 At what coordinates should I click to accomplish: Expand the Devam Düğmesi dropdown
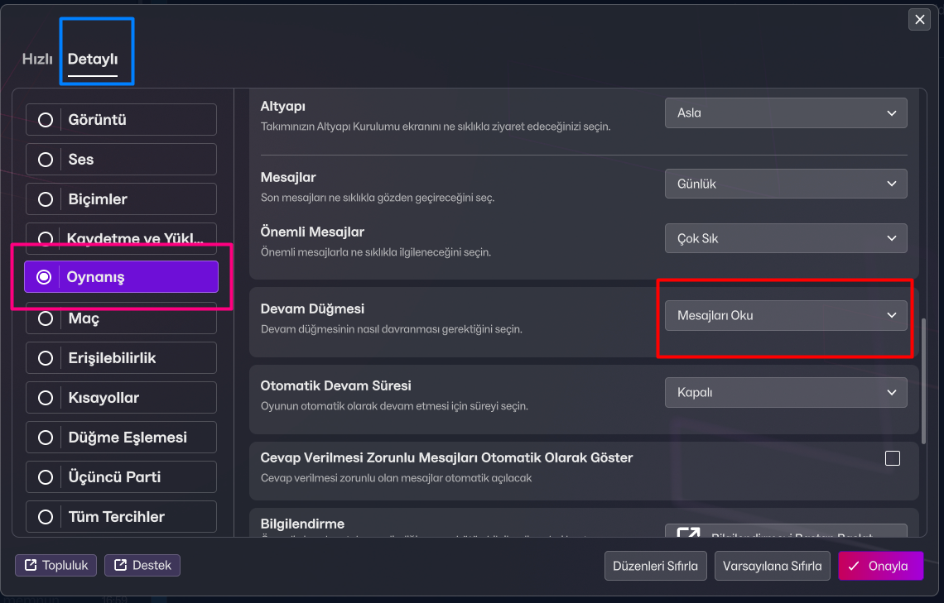coord(786,316)
